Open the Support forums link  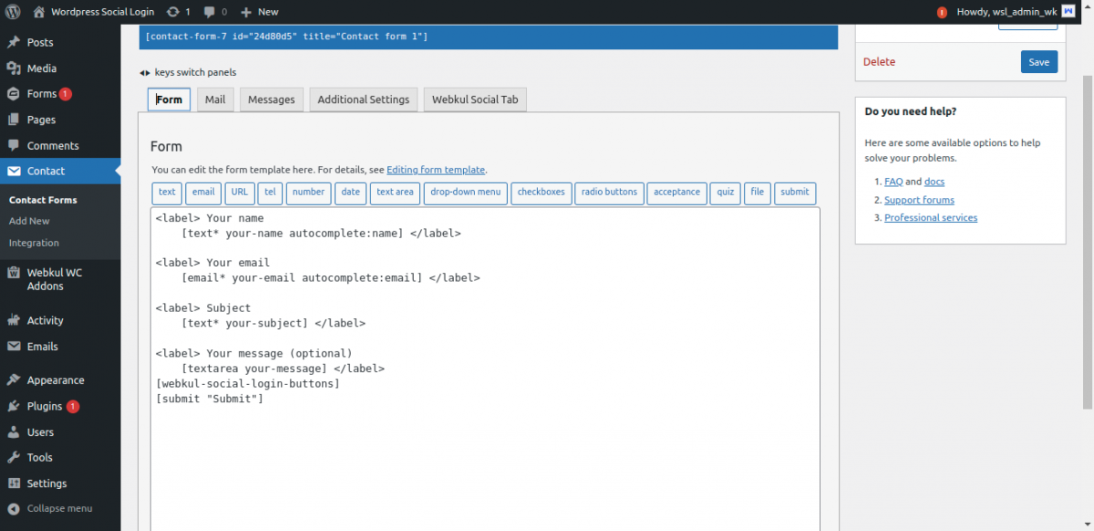click(919, 200)
